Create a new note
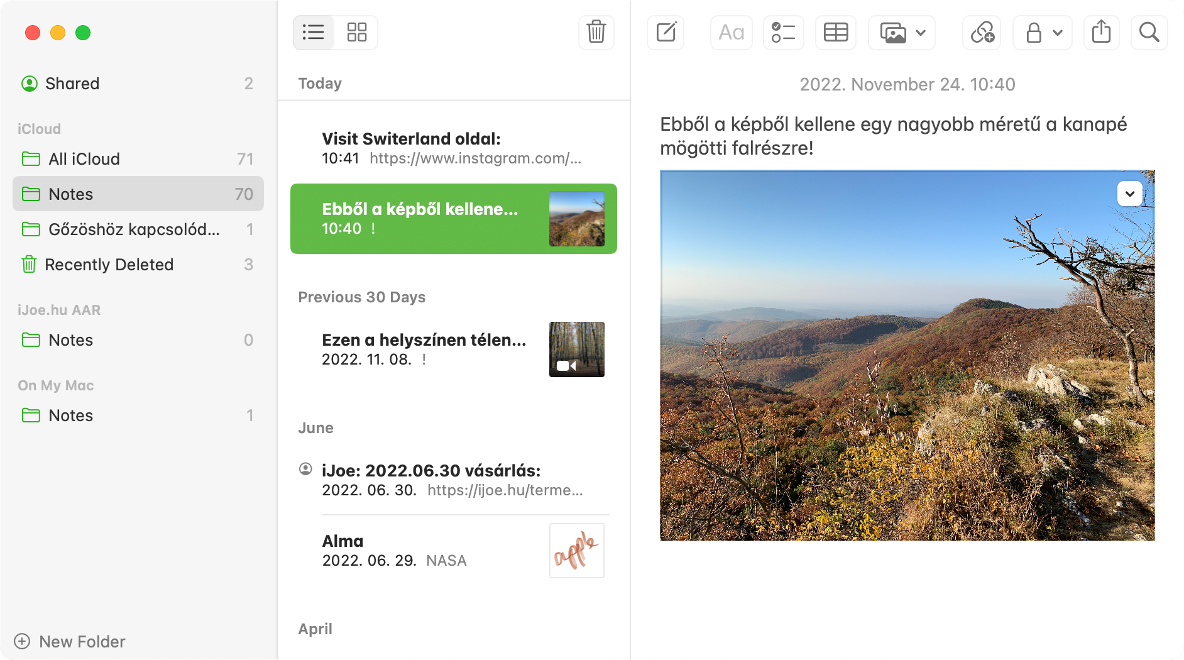 click(x=666, y=32)
